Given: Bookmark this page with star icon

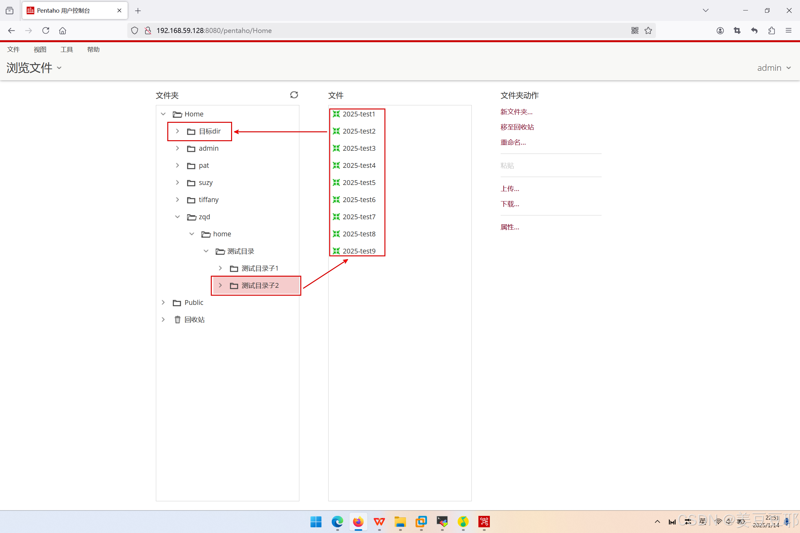Looking at the screenshot, I should point(648,30).
